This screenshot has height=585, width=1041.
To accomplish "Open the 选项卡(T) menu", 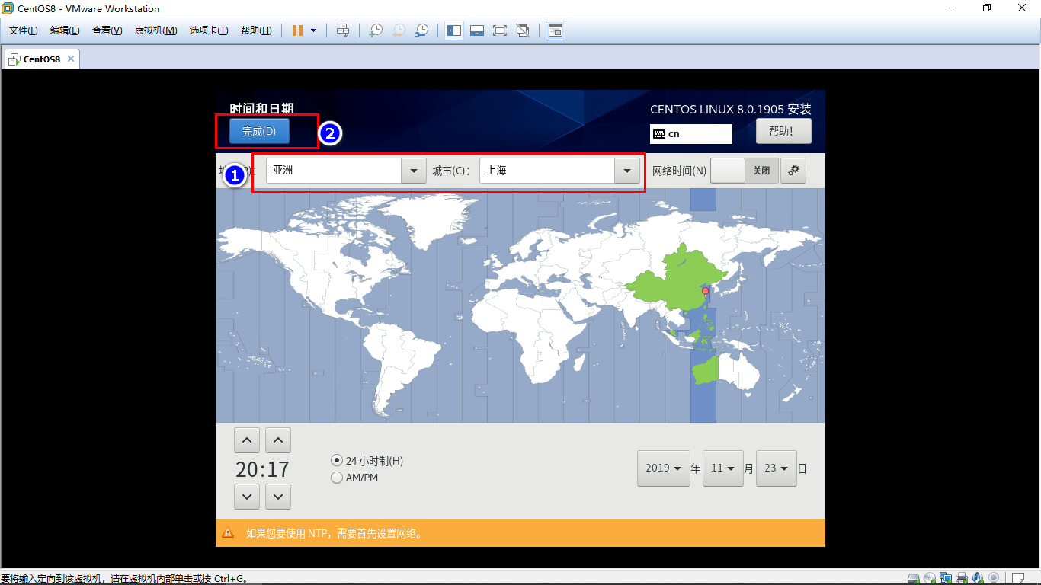I will [209, 30].
